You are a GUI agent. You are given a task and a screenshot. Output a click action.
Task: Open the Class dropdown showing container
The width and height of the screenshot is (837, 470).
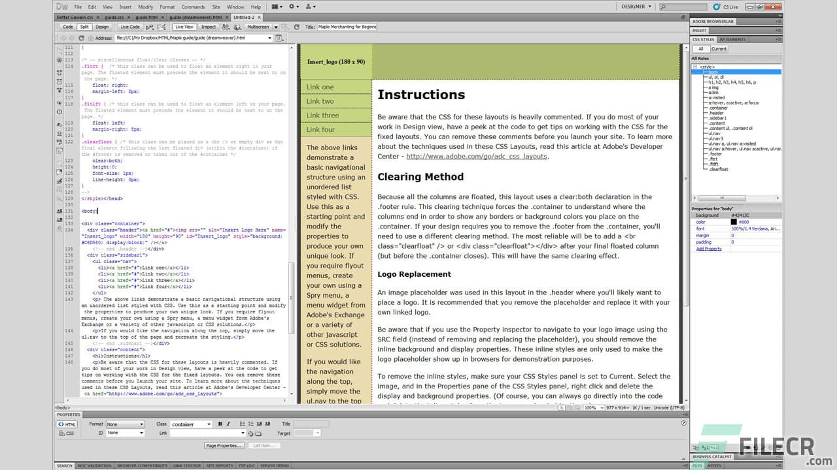[191, 424]
